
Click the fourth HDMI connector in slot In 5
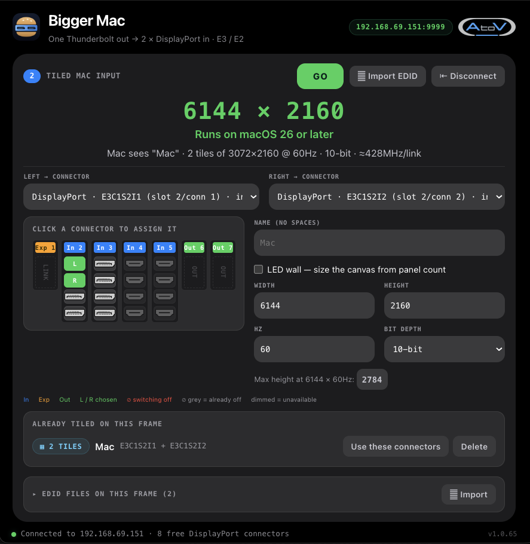164,313
